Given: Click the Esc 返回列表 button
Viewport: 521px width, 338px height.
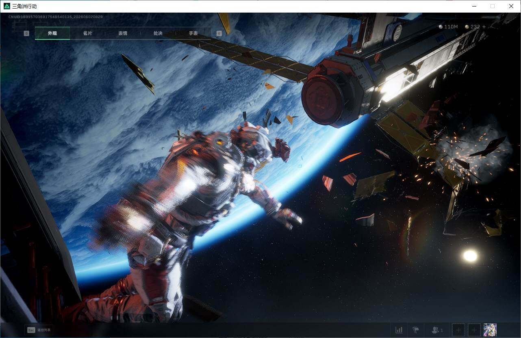Looking at the screenshot, I should click(x=39, y=330).
